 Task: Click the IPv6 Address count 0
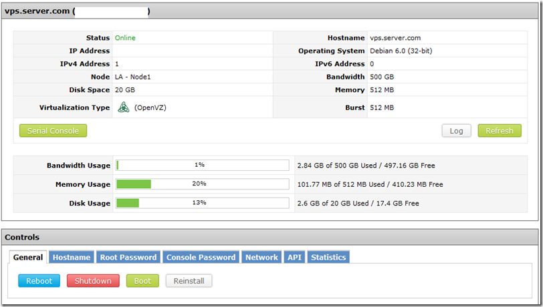pos(372,64)
